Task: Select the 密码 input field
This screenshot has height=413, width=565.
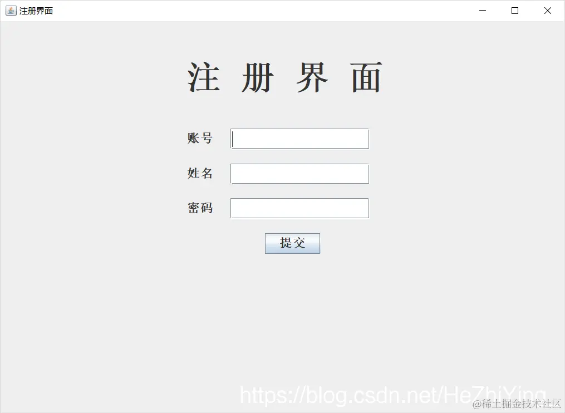Action: coord(299,208)
